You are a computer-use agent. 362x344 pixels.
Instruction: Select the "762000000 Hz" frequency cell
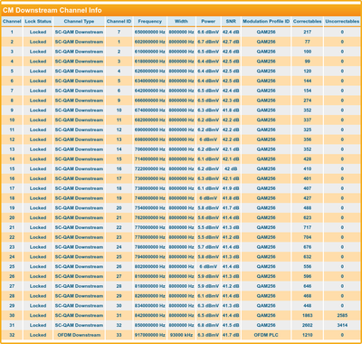(150, 217)
